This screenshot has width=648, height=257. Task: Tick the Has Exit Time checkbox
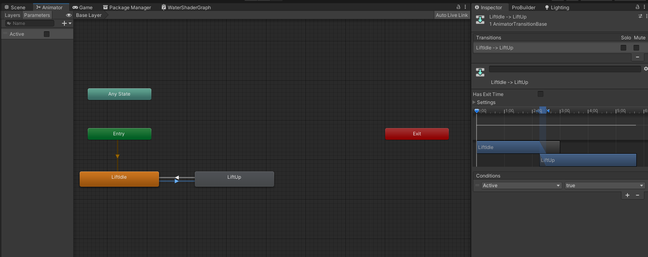coord(540,94)
